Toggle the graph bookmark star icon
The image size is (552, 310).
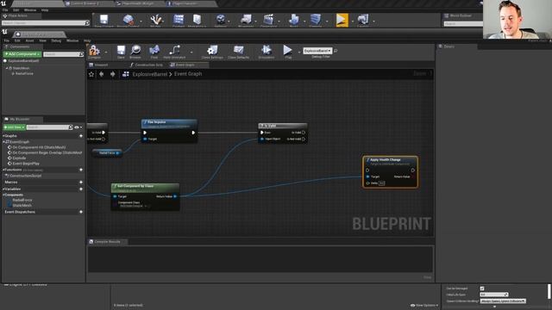91,74
